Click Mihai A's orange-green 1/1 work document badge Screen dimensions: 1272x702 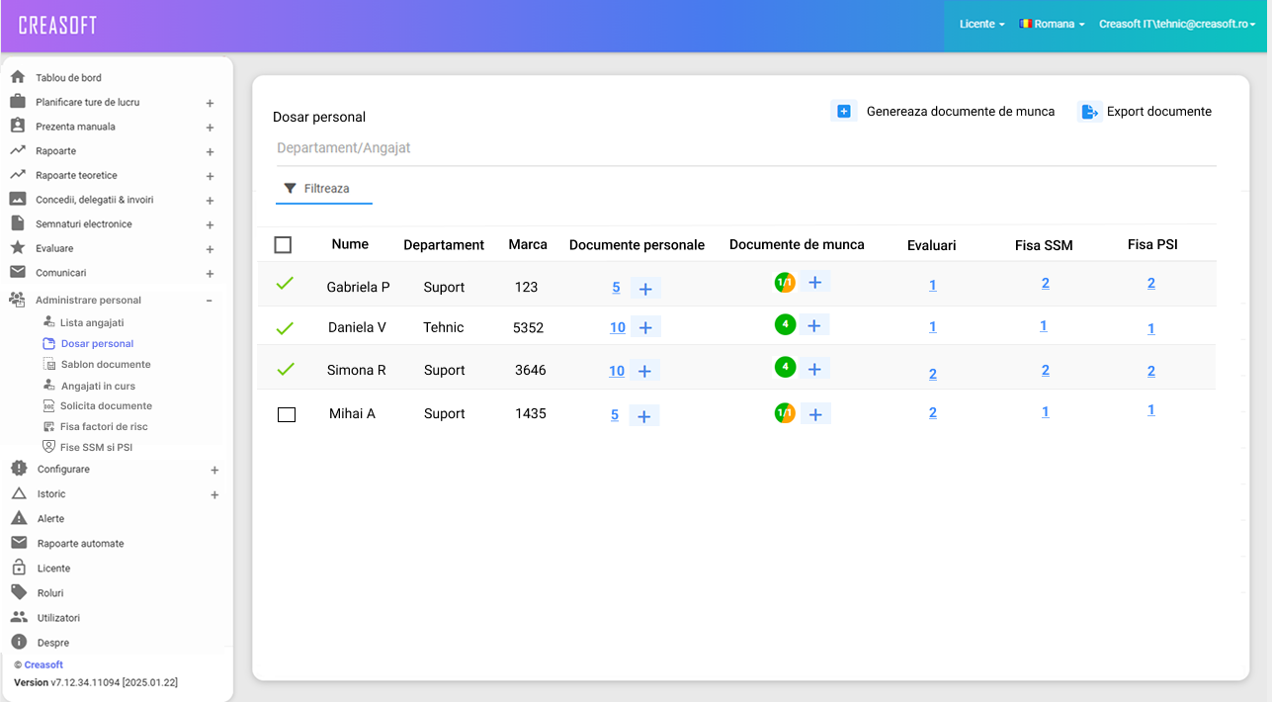click(785, 412)
